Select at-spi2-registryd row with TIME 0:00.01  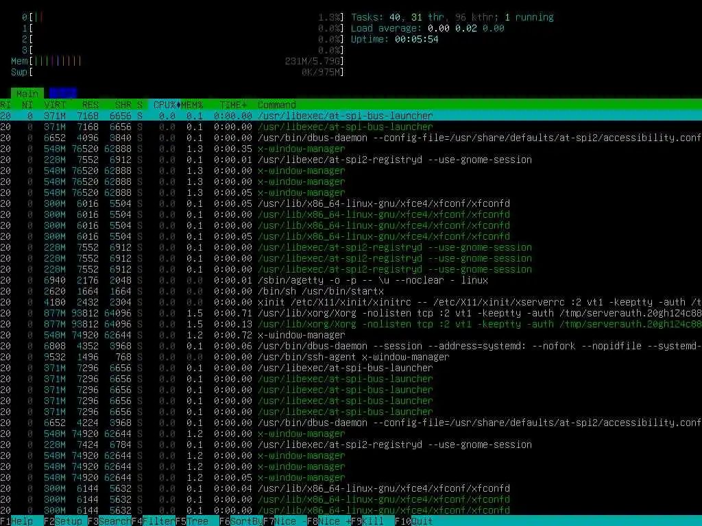(x=351, y=160)
